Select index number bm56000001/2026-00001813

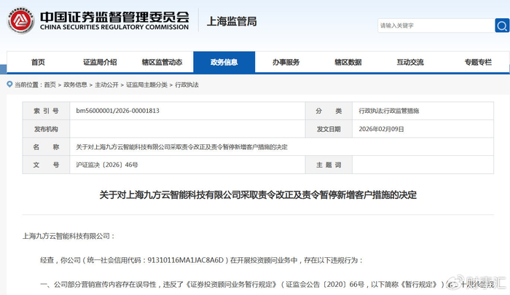click(x=118, y=111)
